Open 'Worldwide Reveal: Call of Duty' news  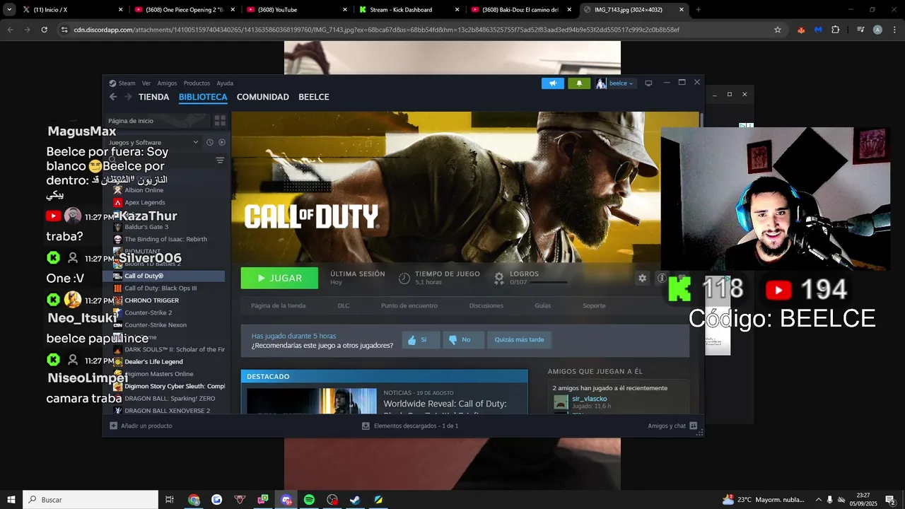point(445,404)
